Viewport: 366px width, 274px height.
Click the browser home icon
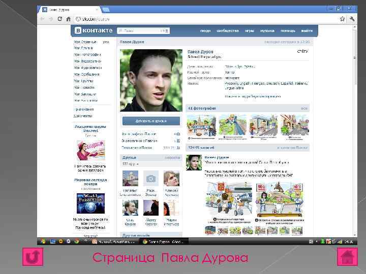click(68, 19)
